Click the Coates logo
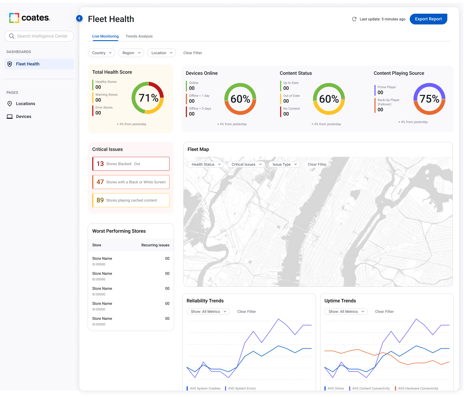The width and height of the screenshot is (465, 397). point(29,18)
